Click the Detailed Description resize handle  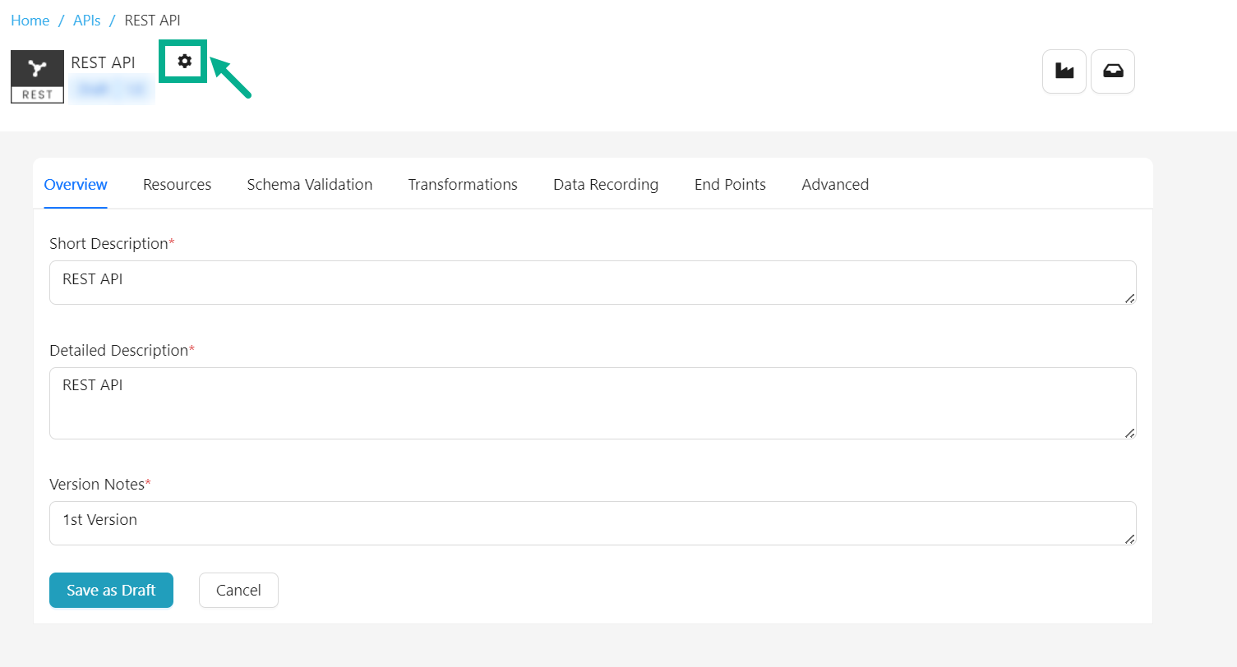coord(1130,433)
